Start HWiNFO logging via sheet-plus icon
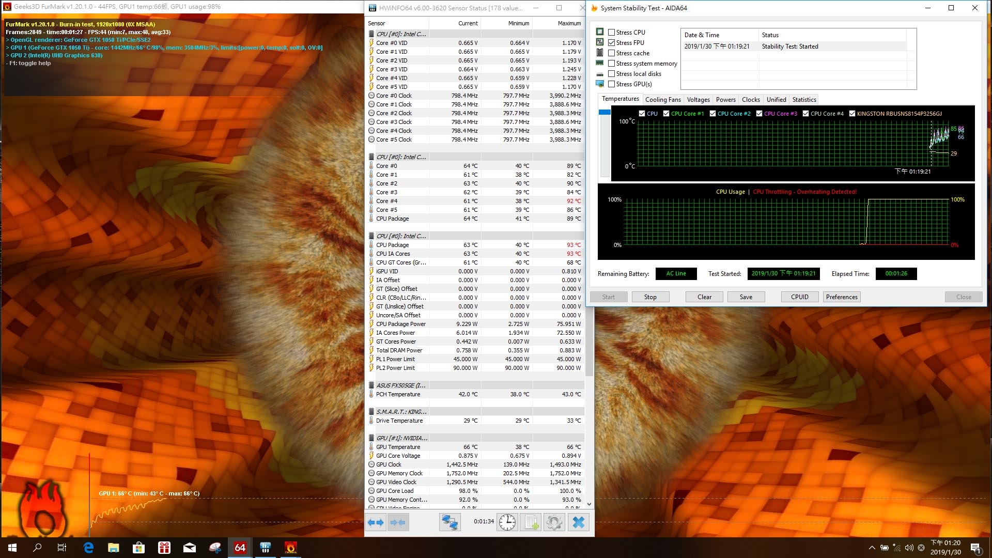Image resolution: width=992 pixels, height=558 pixels. [x=531, y=522]
